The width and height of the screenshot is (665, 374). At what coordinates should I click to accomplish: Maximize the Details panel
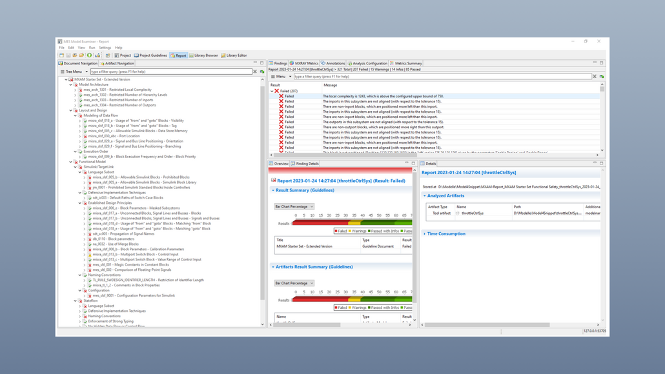tap(601, 163)
